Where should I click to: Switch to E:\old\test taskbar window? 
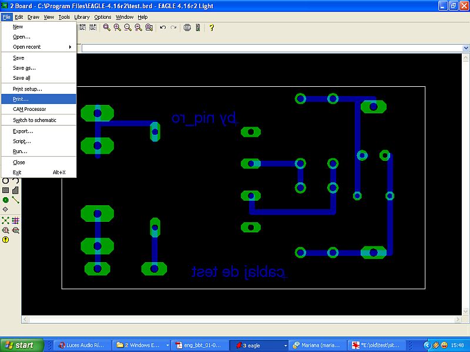click(376, 345)
